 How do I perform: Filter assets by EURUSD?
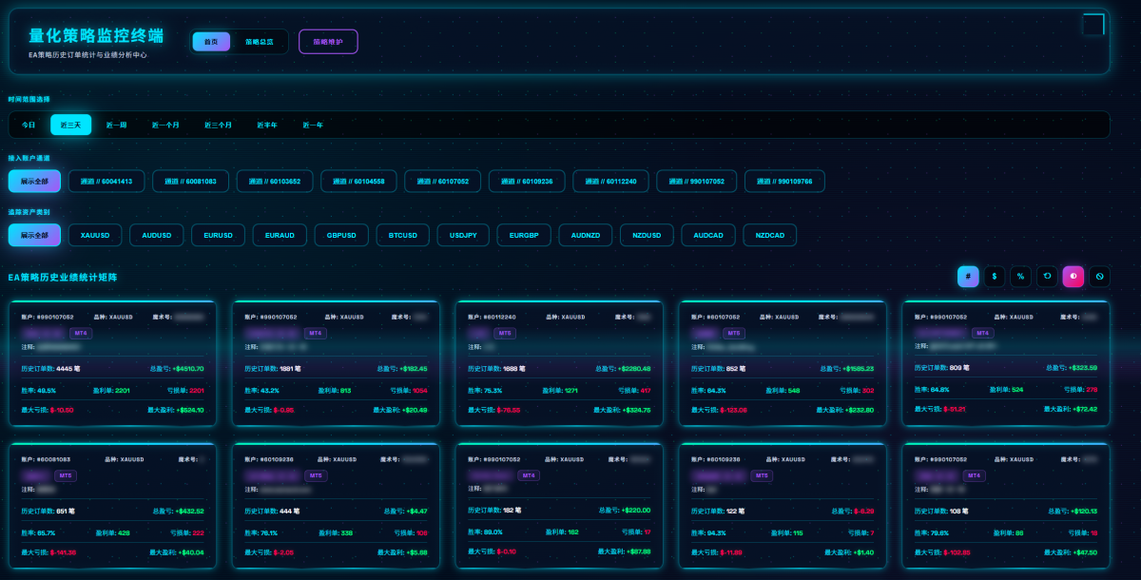pos(218,235)
